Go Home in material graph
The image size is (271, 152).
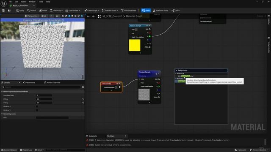[x=43, y=11]
